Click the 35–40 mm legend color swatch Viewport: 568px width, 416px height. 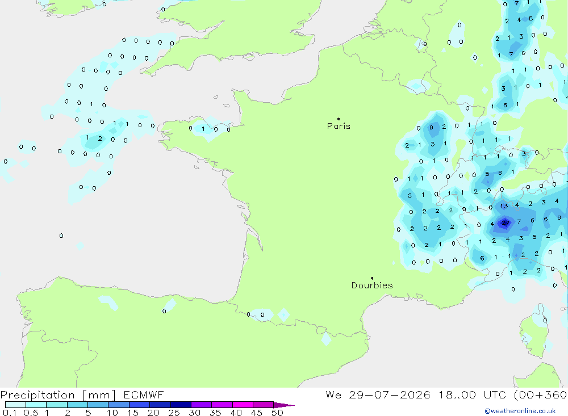(x=222, y=405)
